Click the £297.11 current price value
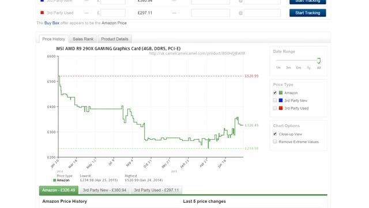The width and height of the screenshot is (369, 208). tap(145, 13)
